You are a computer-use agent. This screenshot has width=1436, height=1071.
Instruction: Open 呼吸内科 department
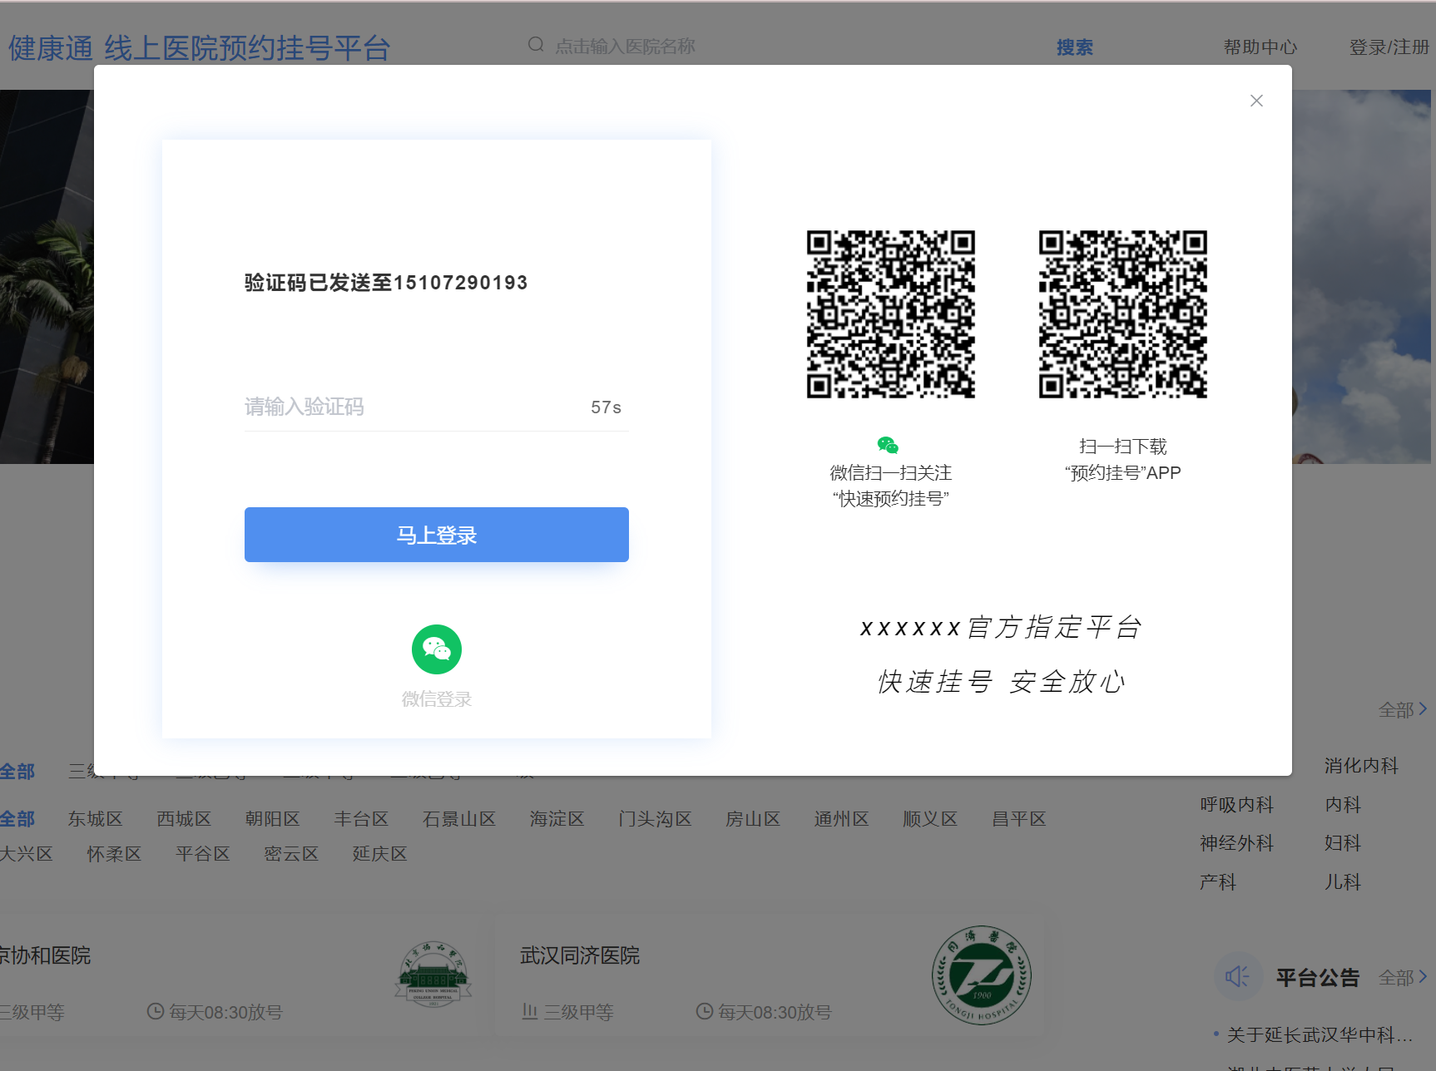tap(1237, 805)
